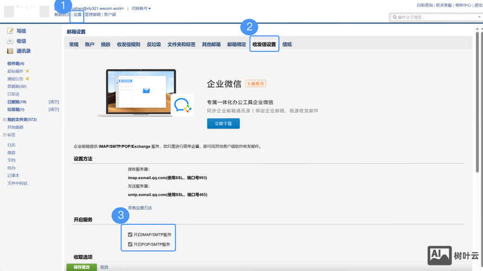
Task: Click the page vertical scrollbar
Action: click(477, 102)
